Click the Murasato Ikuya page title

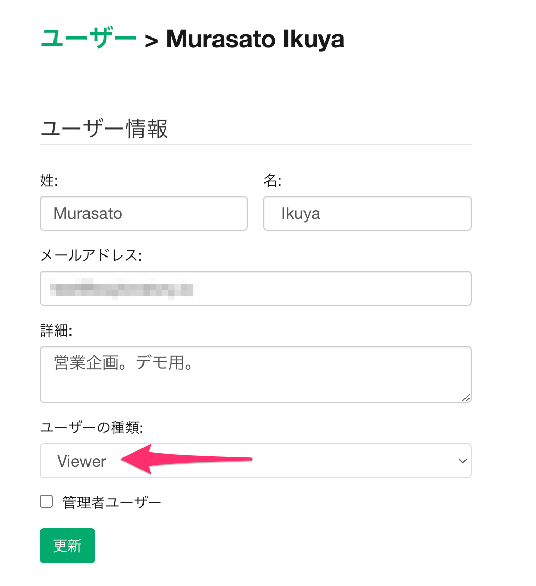click(255, 39)
